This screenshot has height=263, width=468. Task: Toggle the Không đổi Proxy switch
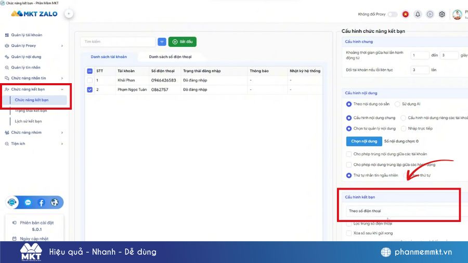pos(393,14)
